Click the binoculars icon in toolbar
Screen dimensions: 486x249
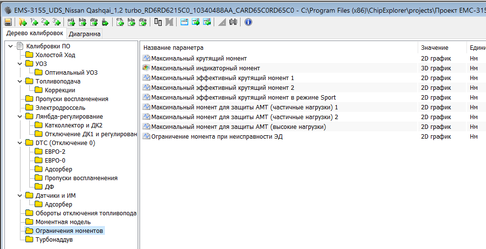(233, 22)
